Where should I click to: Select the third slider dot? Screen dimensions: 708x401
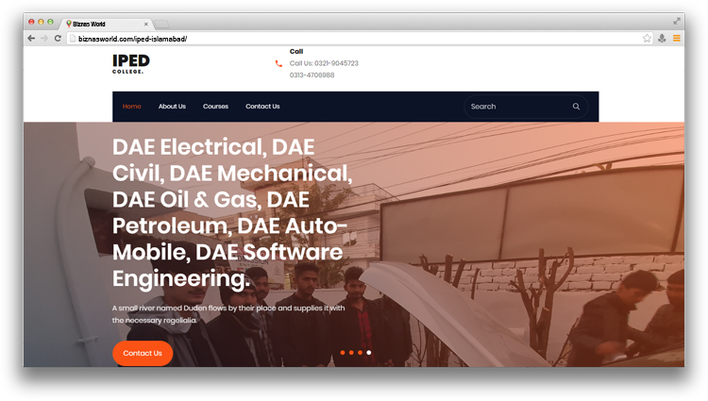(x=360, y=353)
